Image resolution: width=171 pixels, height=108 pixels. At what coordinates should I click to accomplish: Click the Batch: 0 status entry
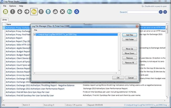click(x=26, y=105)
